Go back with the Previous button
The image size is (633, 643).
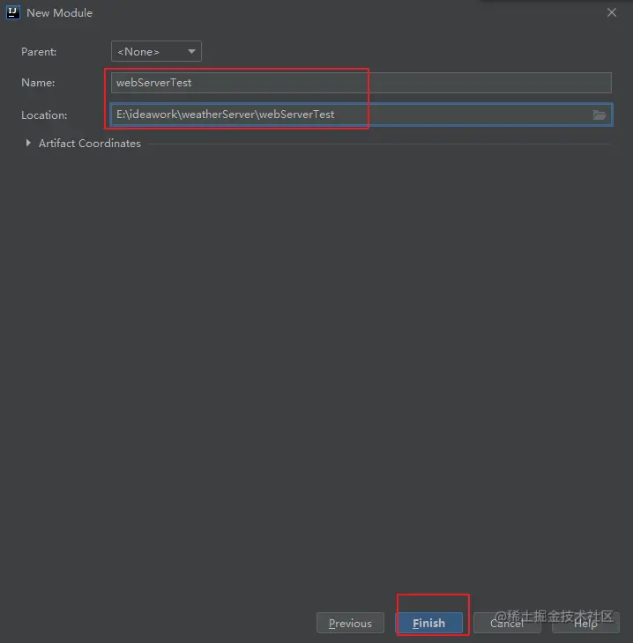click(350, 623)
